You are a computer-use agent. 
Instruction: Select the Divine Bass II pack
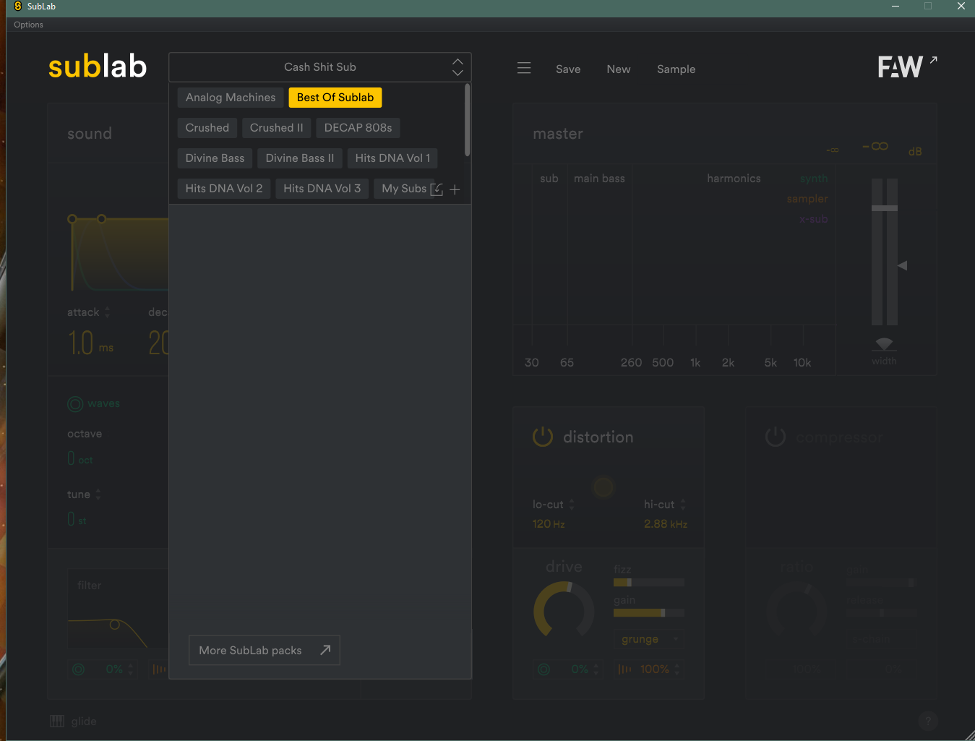click(x=300, y=158)
